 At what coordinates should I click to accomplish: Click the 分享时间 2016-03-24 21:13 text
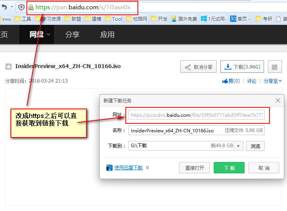click(37, 81)
